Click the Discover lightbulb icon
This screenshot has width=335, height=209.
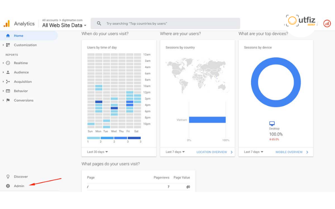point(8,177)
